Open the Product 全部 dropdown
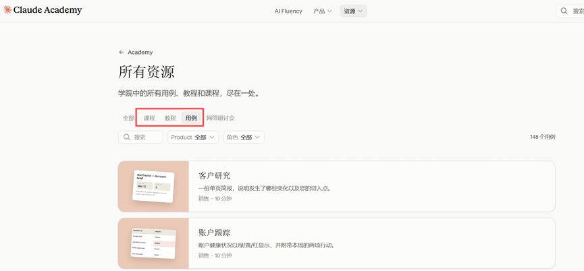This screenshot has width=584, height=271. [x=193, y=137]
